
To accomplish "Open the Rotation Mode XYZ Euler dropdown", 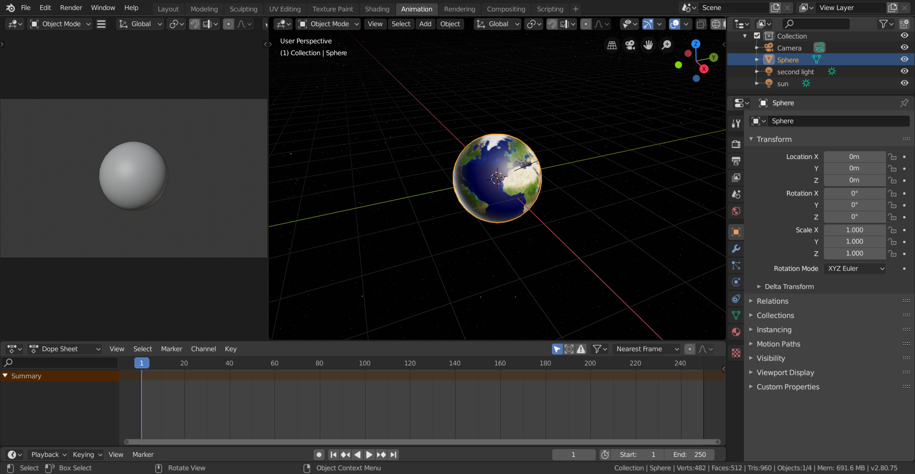I will point(855,268).
